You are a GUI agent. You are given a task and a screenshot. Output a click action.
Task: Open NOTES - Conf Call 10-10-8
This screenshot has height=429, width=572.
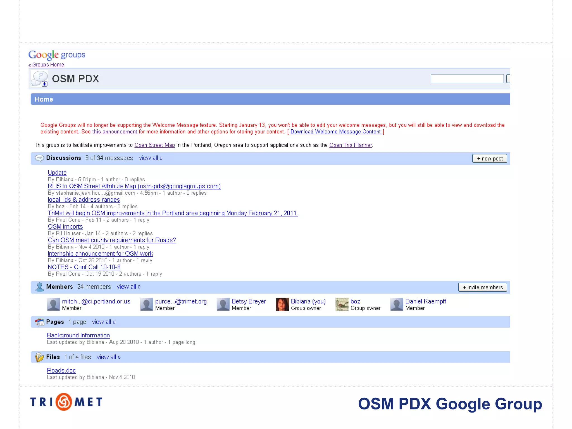pos(84,267)
